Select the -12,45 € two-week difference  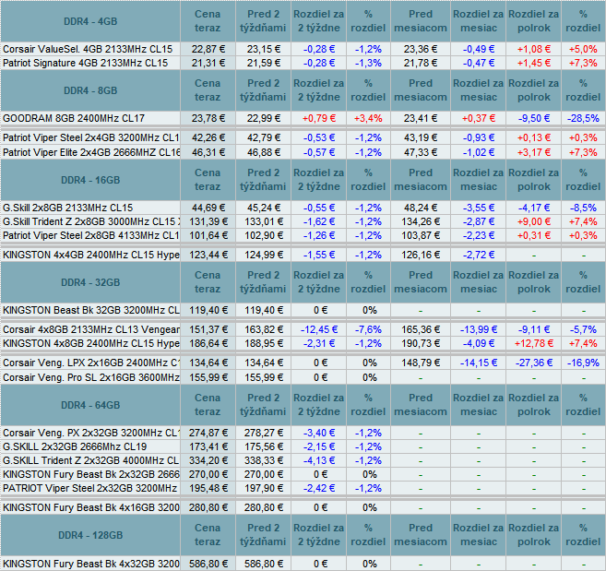319,329
